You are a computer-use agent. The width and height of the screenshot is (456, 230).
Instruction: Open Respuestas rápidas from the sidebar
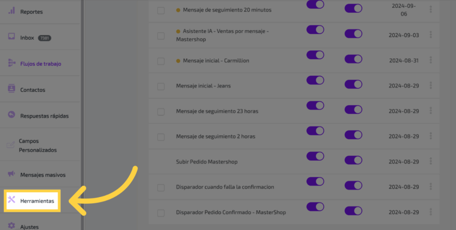click(45, 116)
